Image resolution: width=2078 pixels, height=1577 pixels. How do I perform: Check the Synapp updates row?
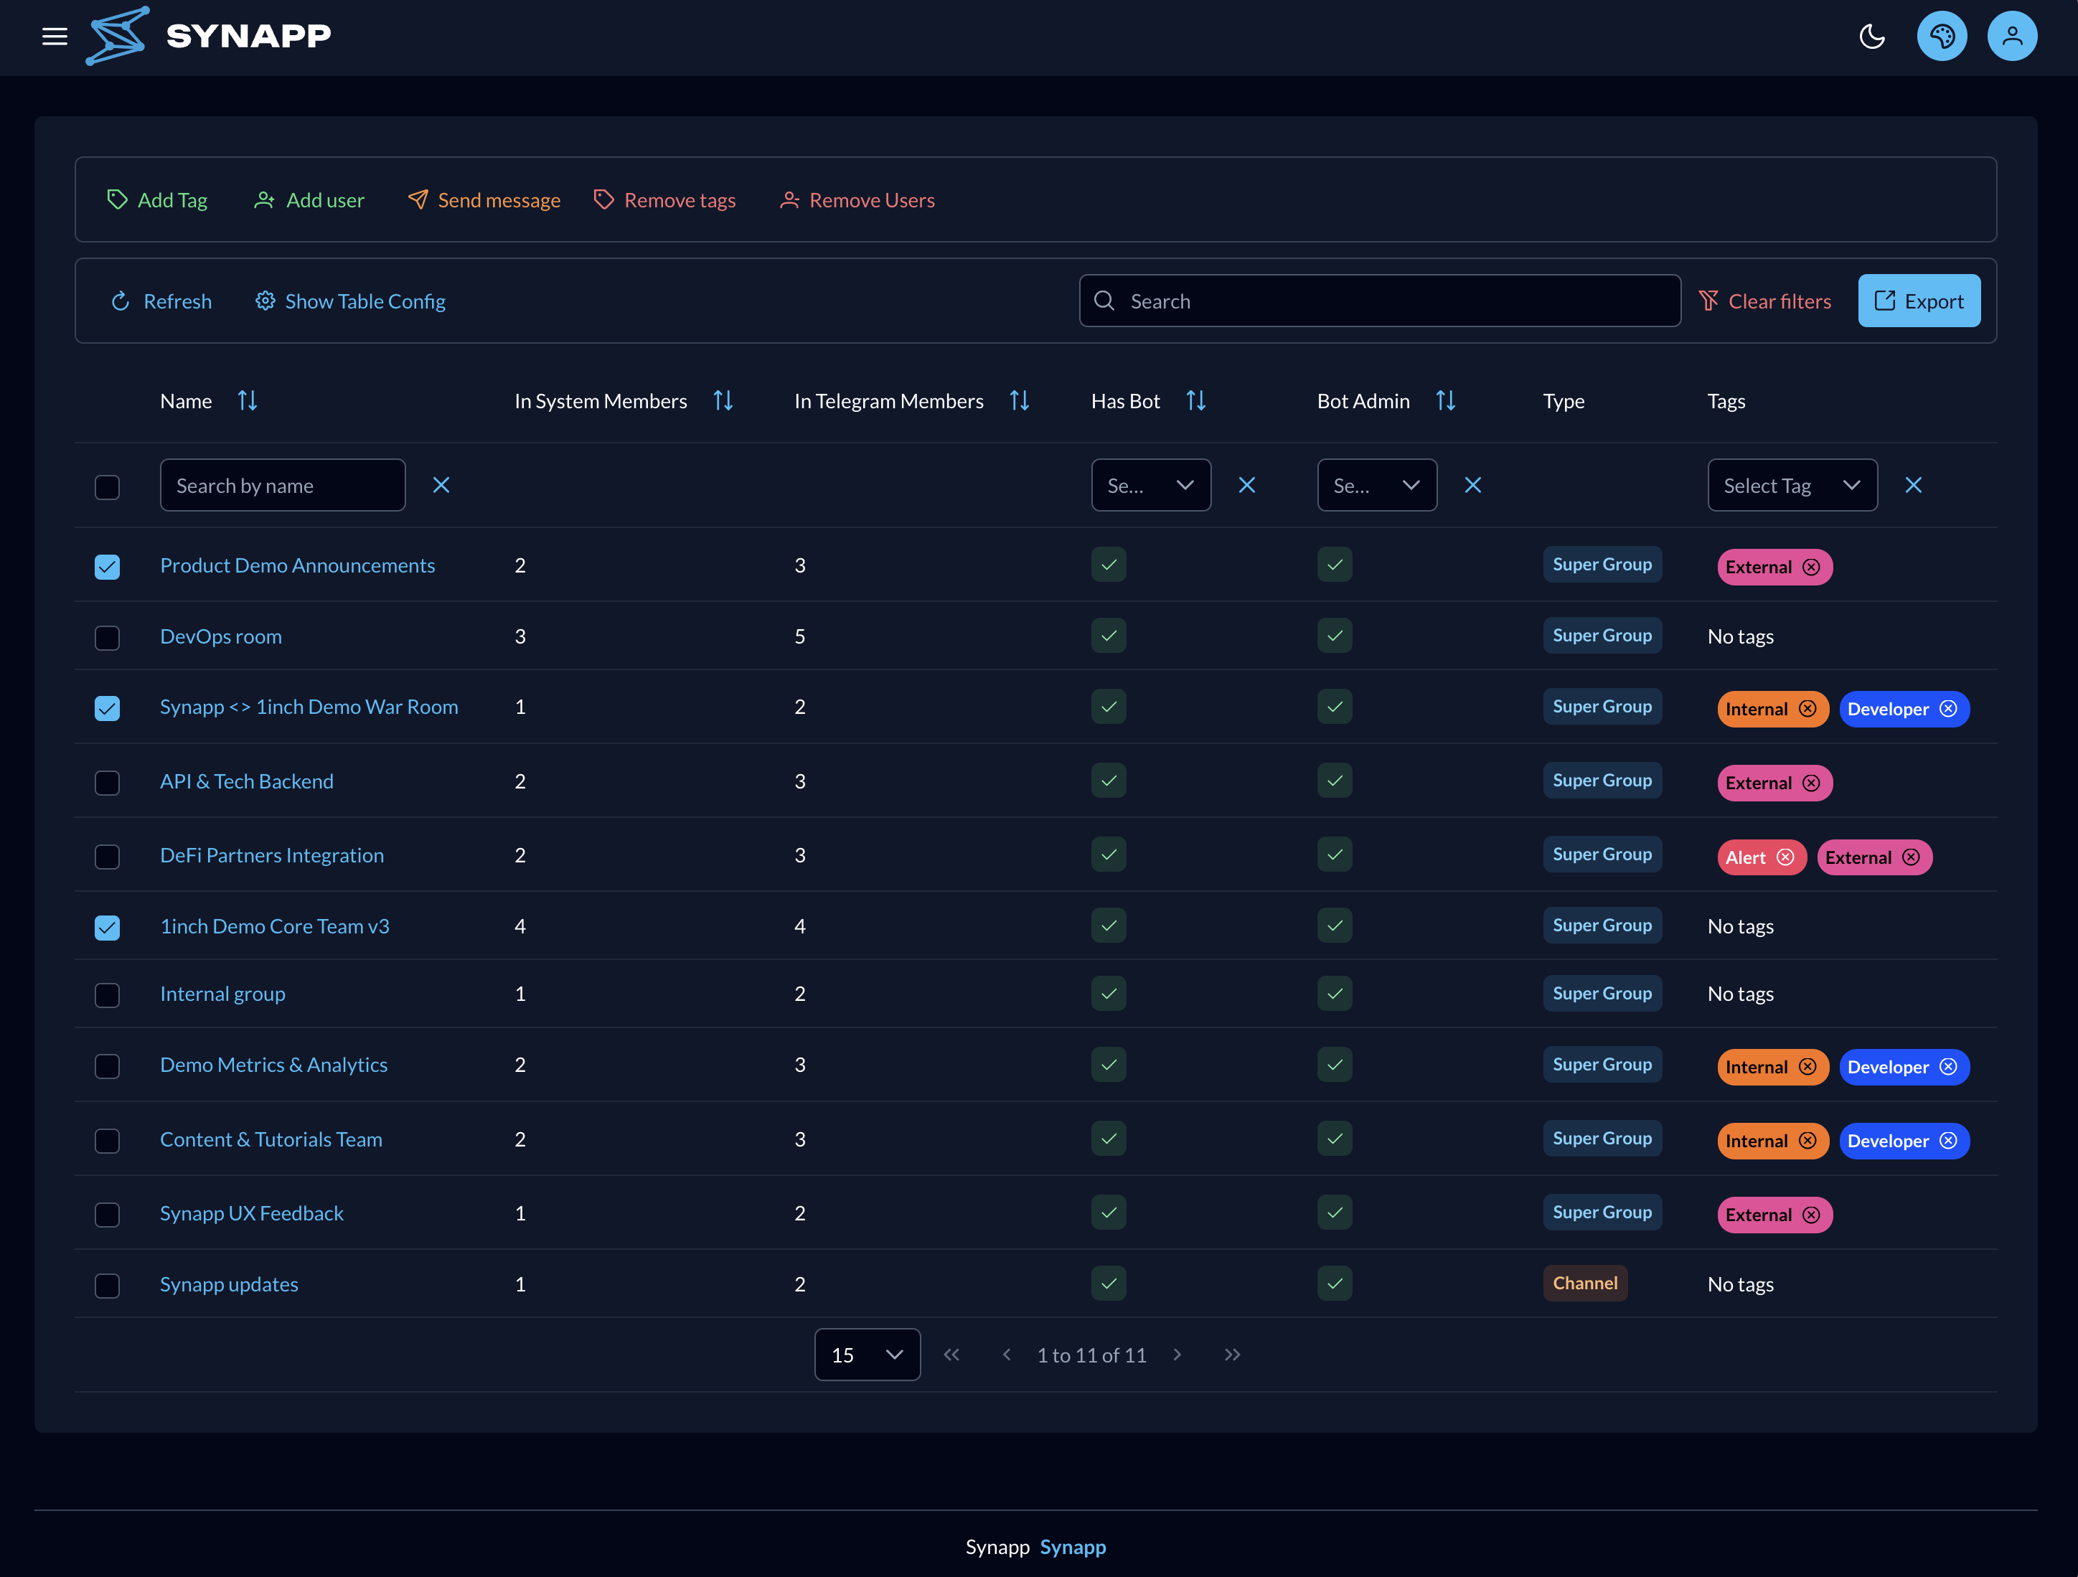tap(107, 1285)
